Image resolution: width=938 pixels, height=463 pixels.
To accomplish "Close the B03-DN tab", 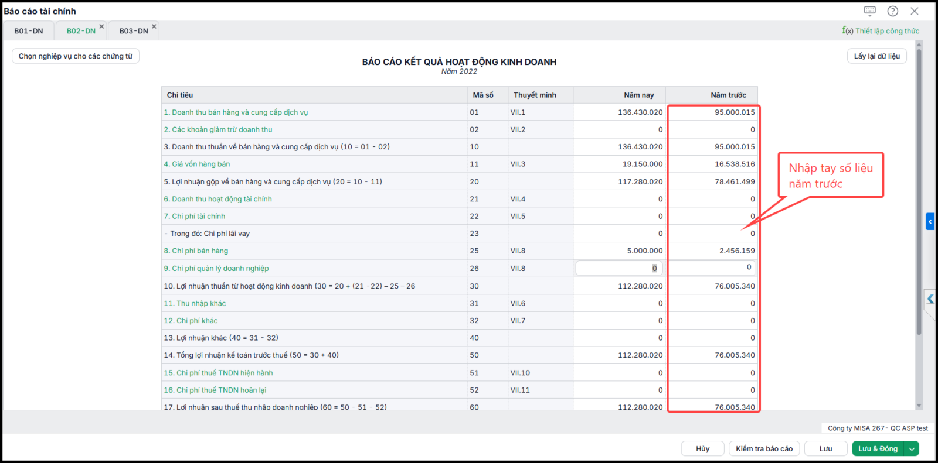I will [154, 26].
